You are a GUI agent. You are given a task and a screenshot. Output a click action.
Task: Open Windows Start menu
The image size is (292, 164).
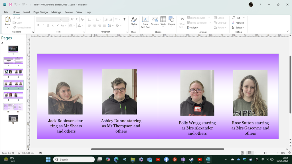[48, 159]
